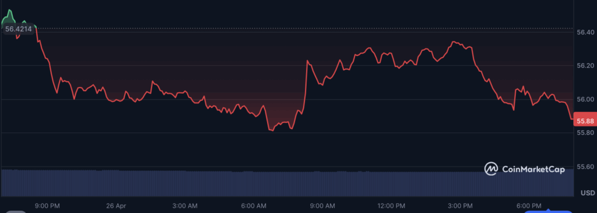Viewport: 597px width, 213px height.
Task: Click the 56.40 price axis label
Action: pyautogui.click(x=585, y=33)
